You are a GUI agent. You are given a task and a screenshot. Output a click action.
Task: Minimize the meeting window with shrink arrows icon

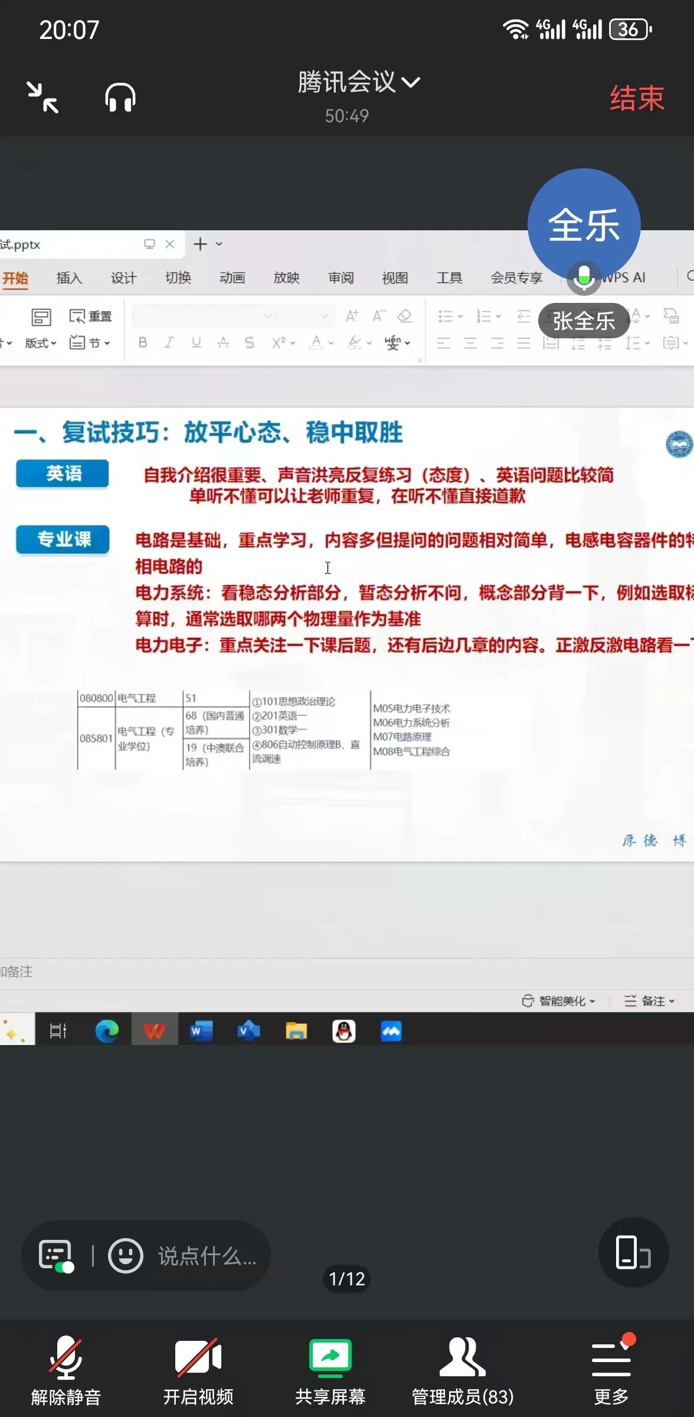[42, 97]
